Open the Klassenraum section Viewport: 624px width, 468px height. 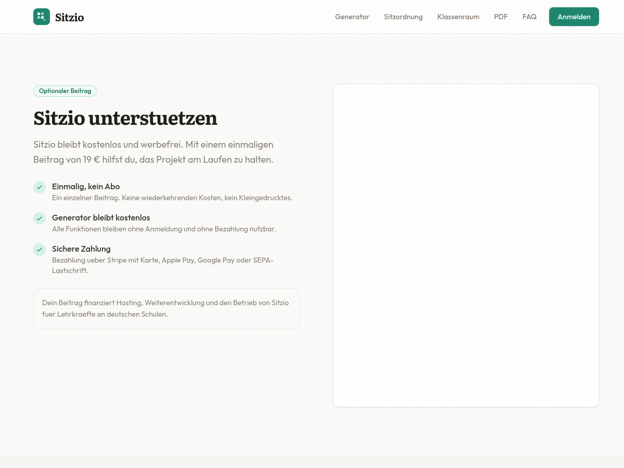[x=458, y=17]
